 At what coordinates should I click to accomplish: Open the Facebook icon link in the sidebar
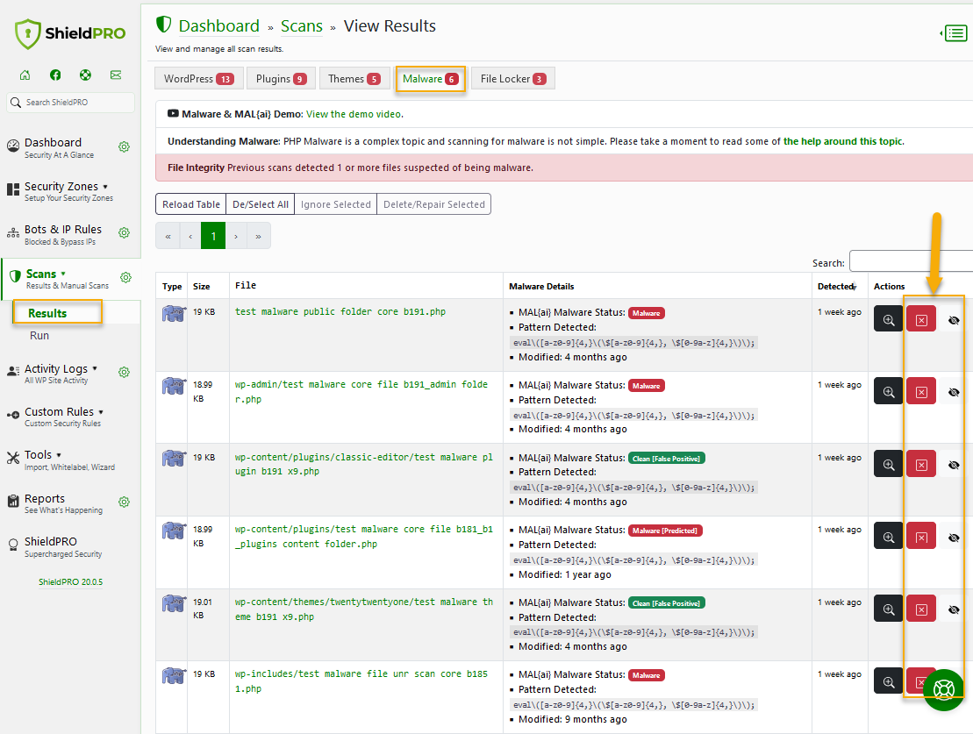click(x=55, y=75)
